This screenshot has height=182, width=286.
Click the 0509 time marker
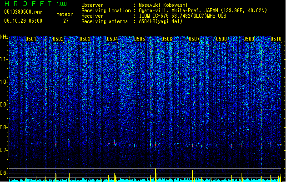pyautogui.click(x=249, y=39)
